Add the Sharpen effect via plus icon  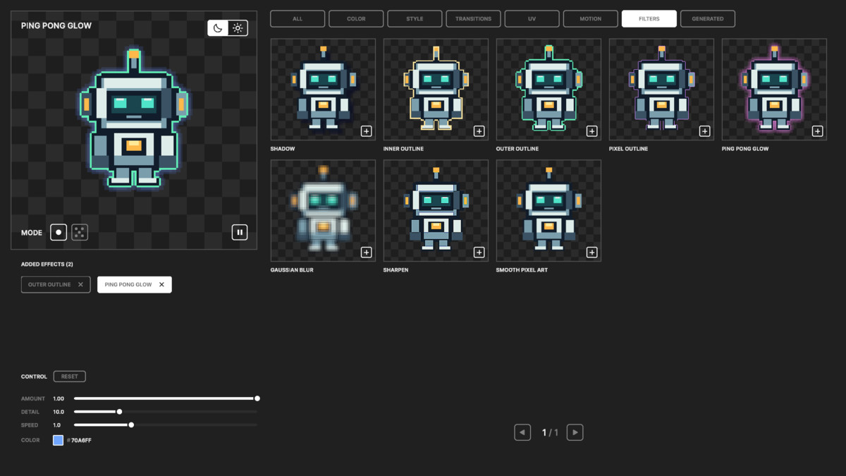point(479,252)
